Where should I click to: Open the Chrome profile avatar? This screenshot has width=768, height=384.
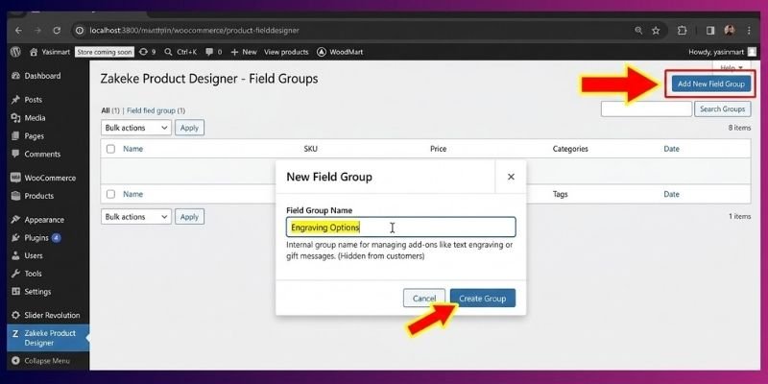[730, 31]
